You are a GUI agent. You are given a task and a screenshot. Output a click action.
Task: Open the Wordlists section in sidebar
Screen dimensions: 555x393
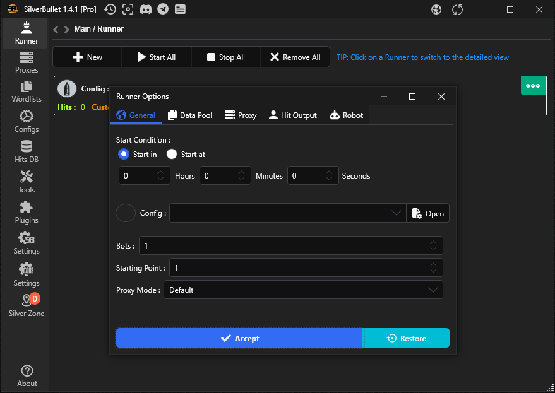tap(27, 91)
